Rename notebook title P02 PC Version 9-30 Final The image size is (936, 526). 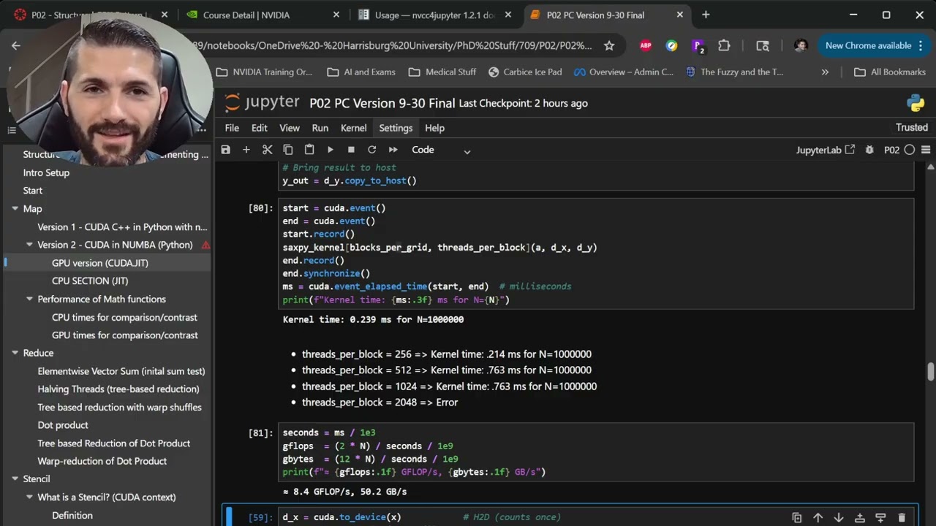point(382,103)
